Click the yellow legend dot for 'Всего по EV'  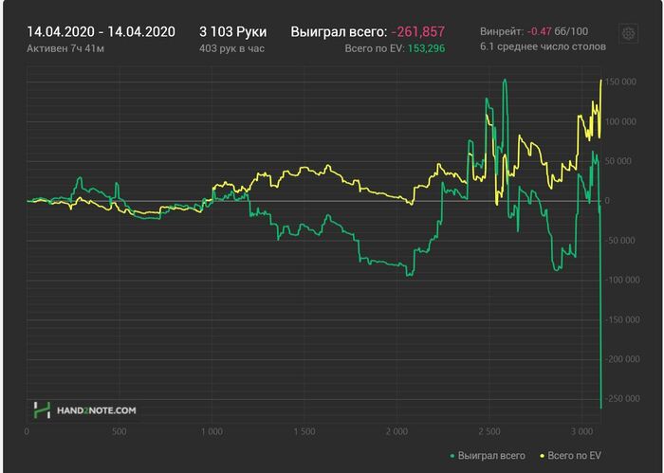point(542,456)
